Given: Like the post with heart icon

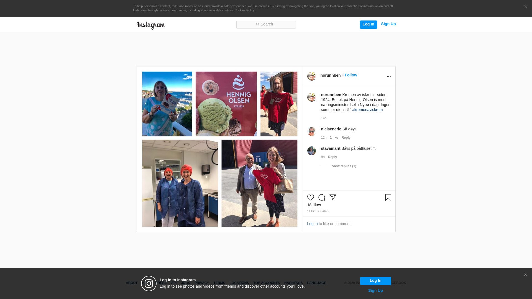Looking at the screenshot, I should 310,197.
